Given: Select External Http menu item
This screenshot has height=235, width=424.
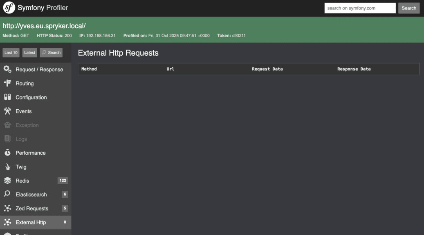Looking at the screenshot, I should pos(31,222).
